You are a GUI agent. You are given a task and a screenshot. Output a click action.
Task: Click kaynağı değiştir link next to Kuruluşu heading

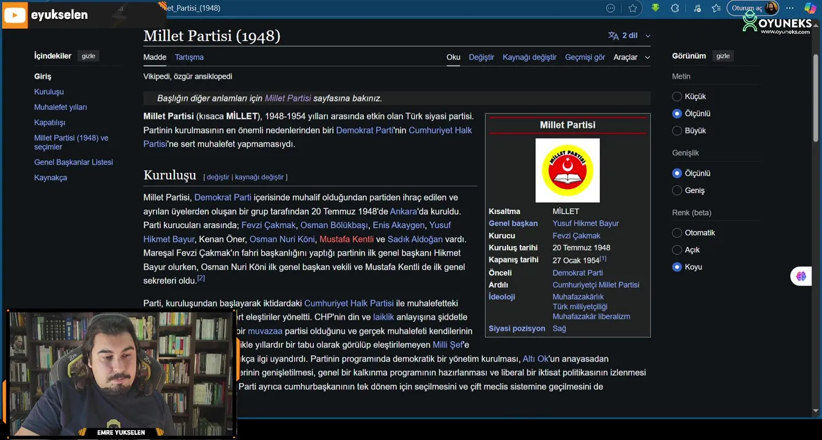pyautogui.click(x=259, y=177)
